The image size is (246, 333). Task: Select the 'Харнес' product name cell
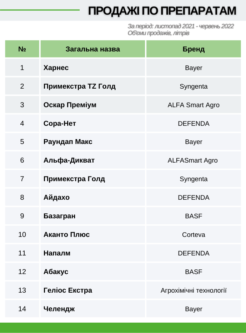click(93, 68)
